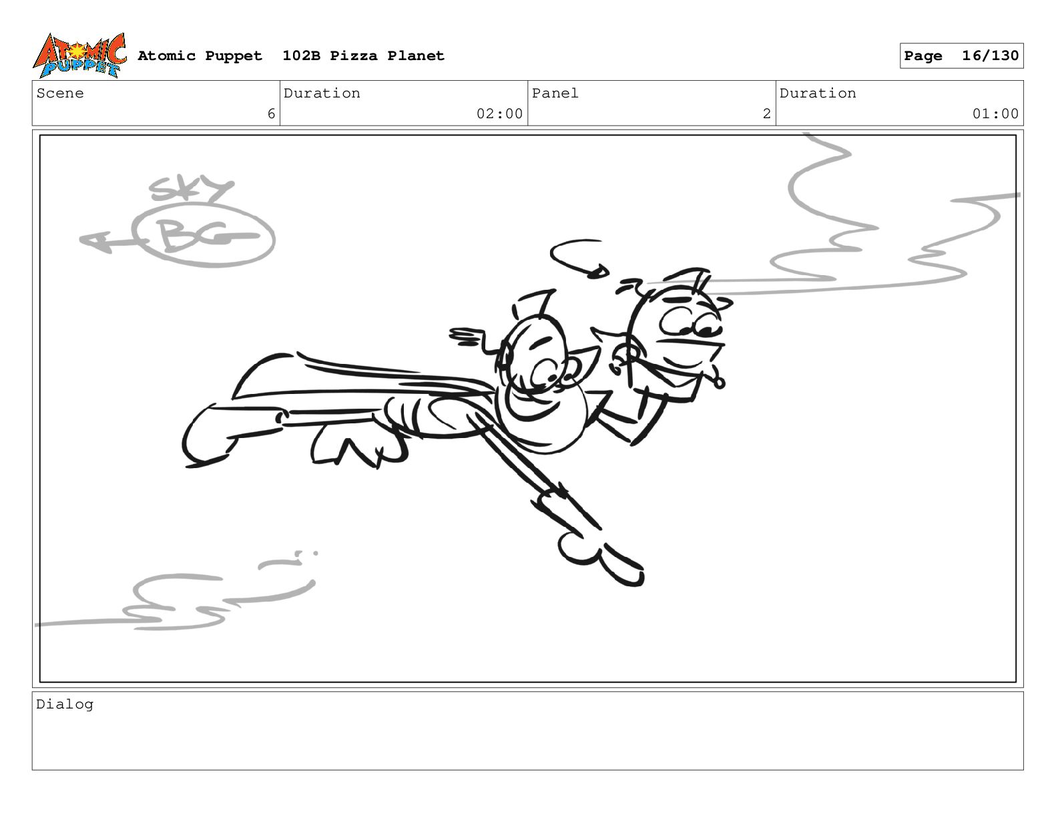Click the scene Duration value 02:00
This screenshot has height=818, width=1056.
500,114
